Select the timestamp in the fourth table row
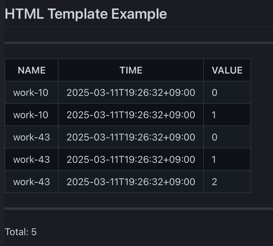Image resolution: width=273 pixels, height=246 pixels. (x=131, y=159)
